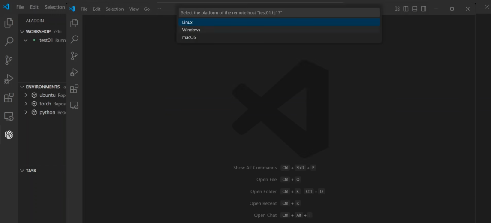
Task: Open the View menu in the front window
Action: tap(134, 9)
